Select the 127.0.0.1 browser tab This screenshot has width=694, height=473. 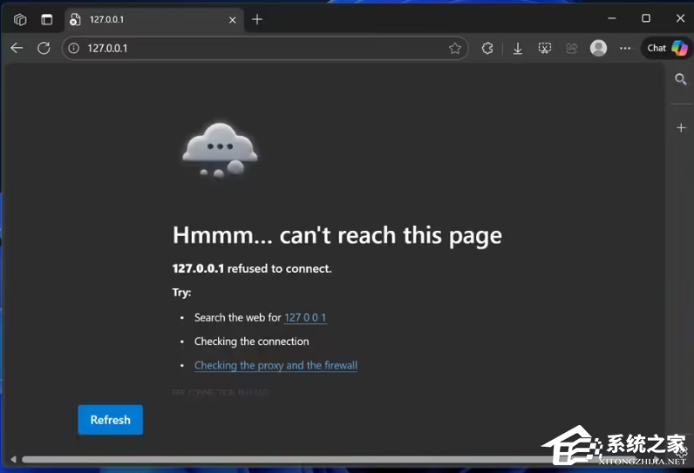154,19
